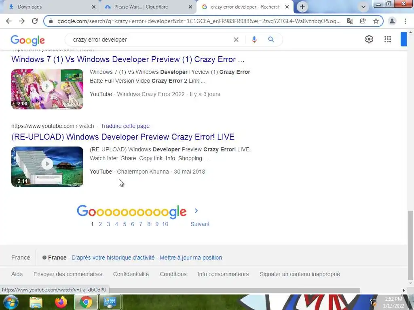The image size is (414, 310).
Task: Click the blue sign-in button in the Google header
Action: click(x=404, y=39)
